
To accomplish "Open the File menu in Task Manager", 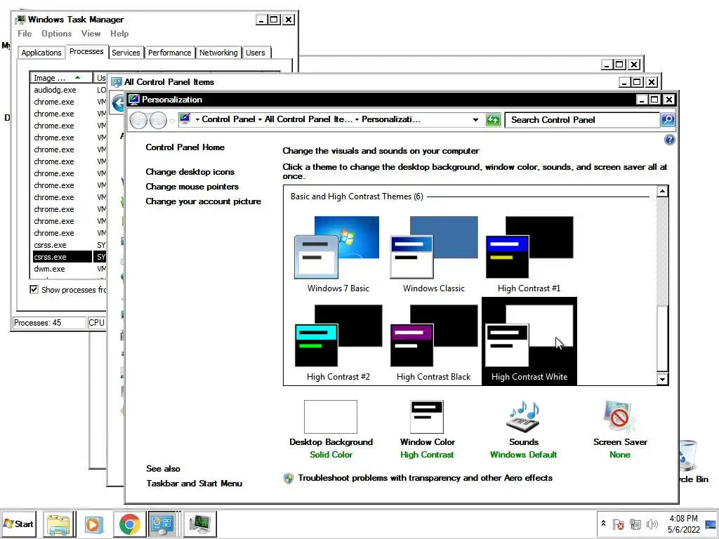I will (25, 34).
